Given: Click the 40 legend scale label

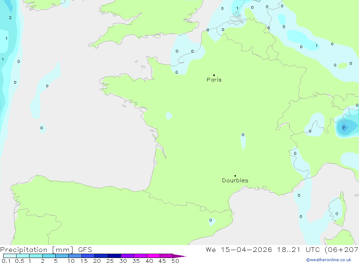Looking at the screenshot, I should [149, 261].
